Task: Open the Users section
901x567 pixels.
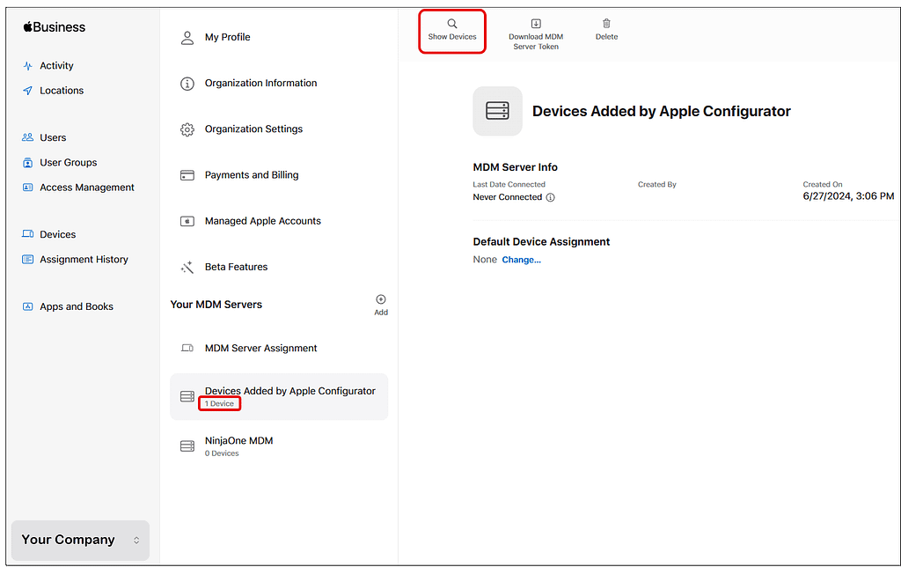Action: pos(53,136)
